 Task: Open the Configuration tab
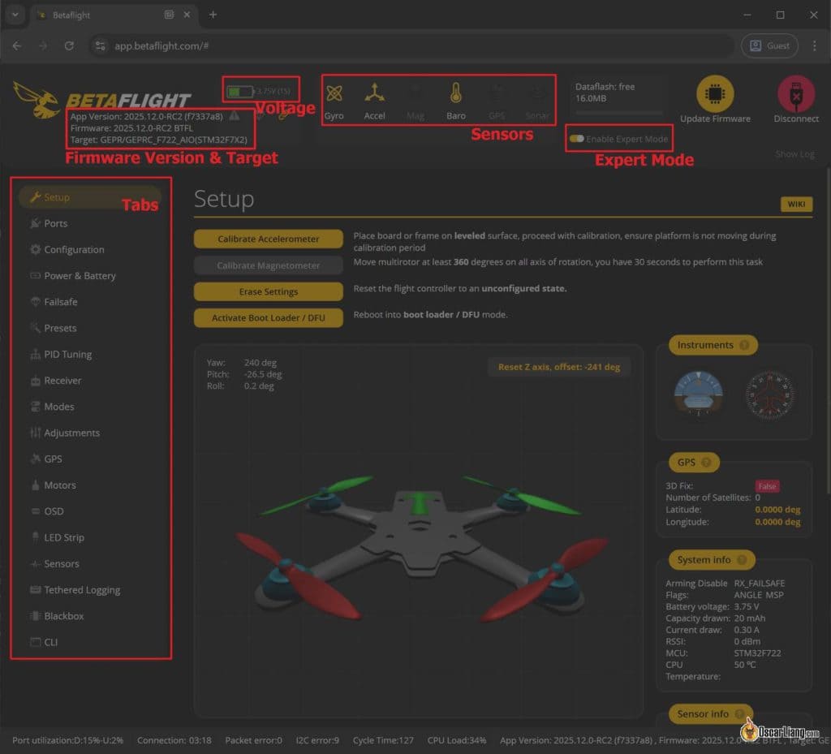(90, 249)
